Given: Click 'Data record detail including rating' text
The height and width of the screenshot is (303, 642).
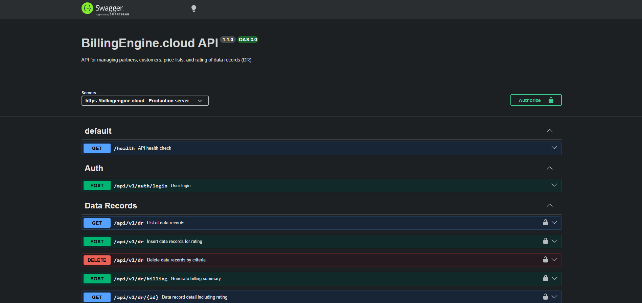Looking at the screenshot, I should [194, 297].
